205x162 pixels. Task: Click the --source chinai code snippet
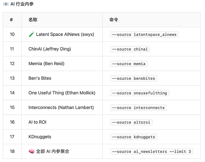(130, 49)
